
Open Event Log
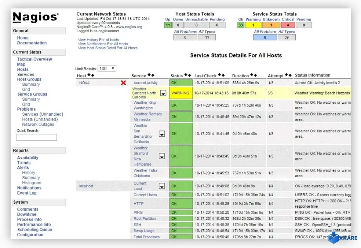point(27,193)
